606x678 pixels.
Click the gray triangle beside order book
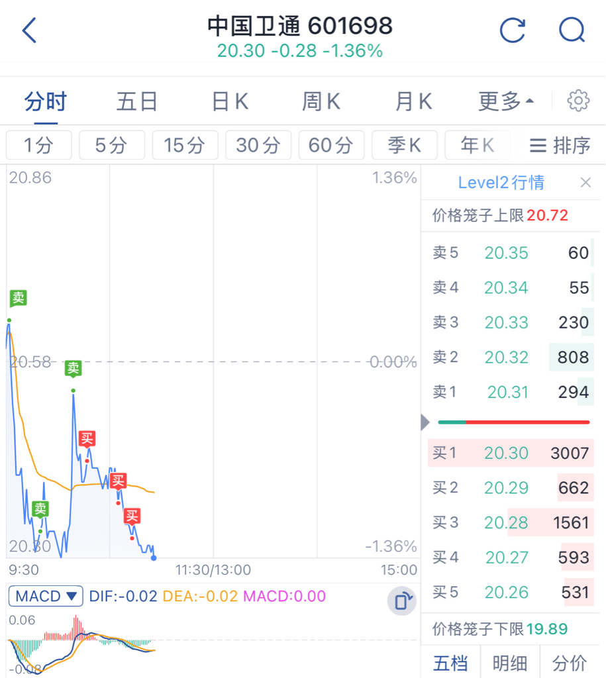pyautogui.click(x=425, y=422)
